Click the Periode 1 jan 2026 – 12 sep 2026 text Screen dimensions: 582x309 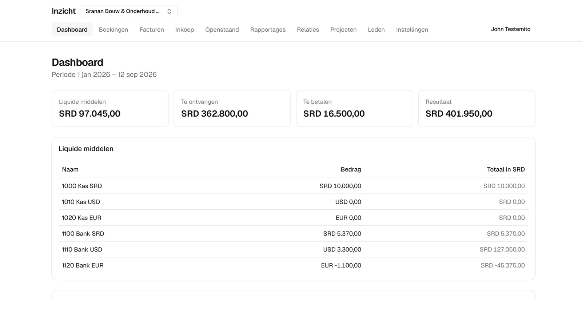[104, 75]
